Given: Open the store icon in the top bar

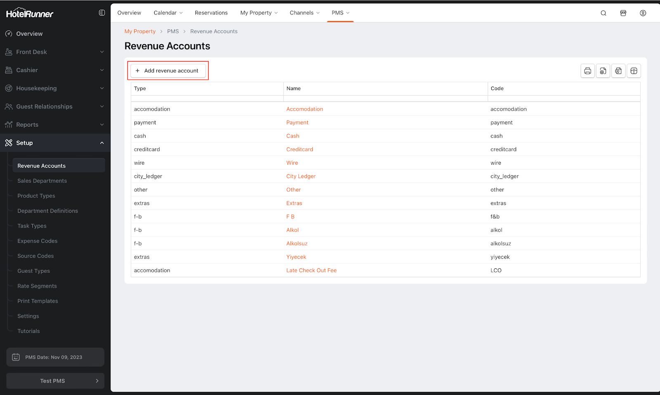Looking at the screenshot, I should click(623, 13).
